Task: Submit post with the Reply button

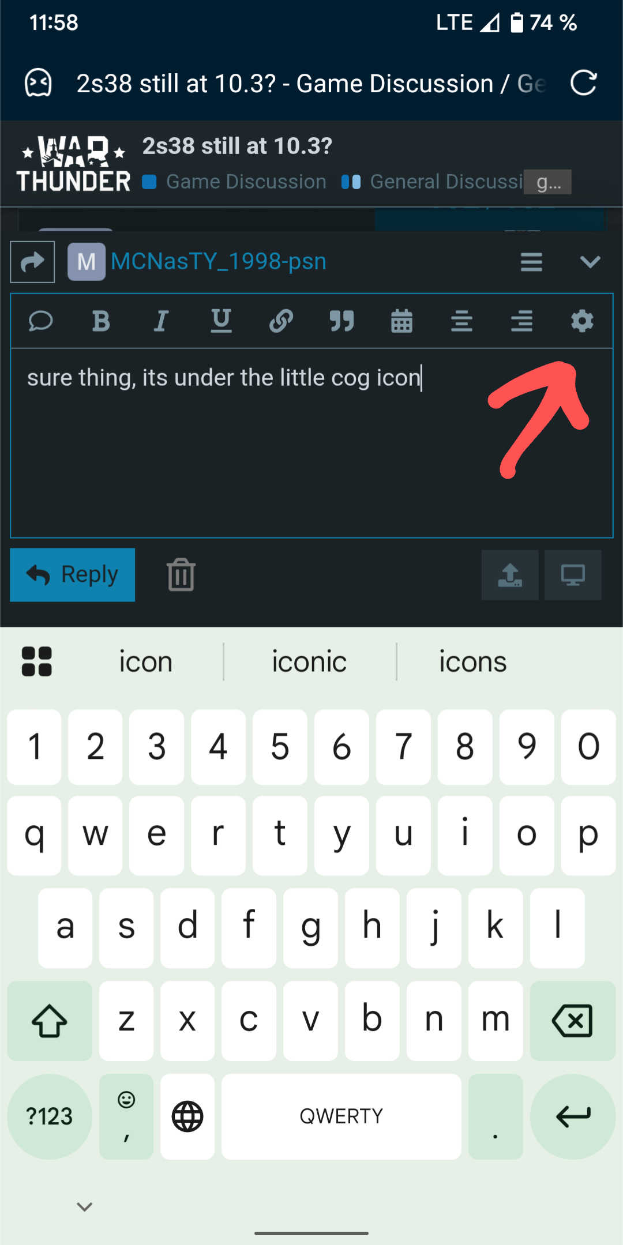Action: [x=73, y=575]
